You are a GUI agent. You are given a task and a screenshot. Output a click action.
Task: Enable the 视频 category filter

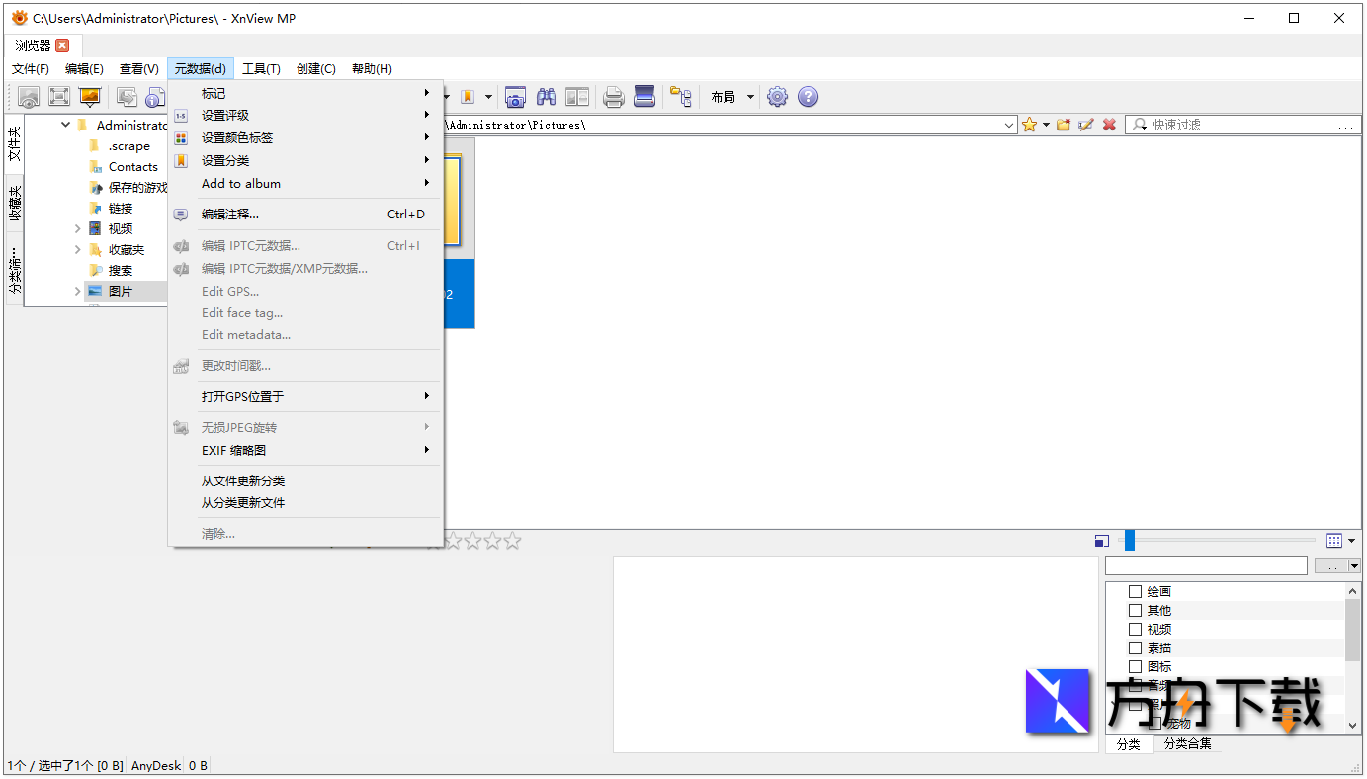coord(1133,629)
